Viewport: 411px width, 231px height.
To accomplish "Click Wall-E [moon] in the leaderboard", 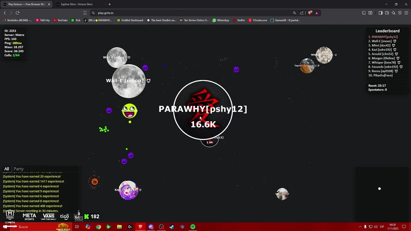I will click(382, 41).
